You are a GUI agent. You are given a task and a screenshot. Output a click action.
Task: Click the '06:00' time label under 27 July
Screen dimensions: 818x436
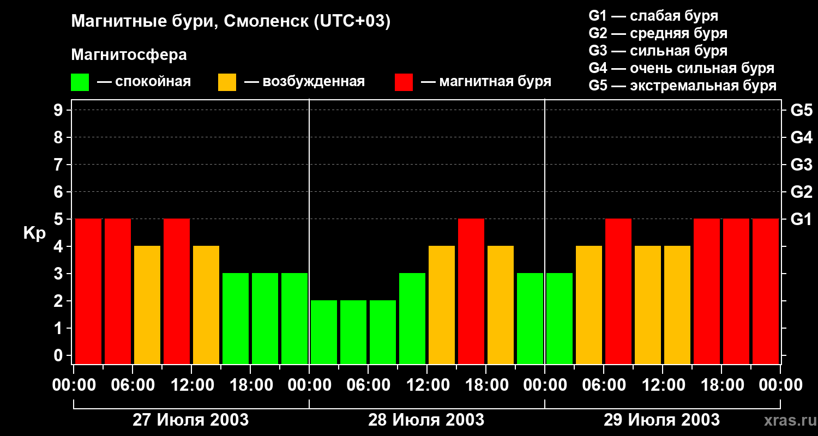(x=133, y=385)
